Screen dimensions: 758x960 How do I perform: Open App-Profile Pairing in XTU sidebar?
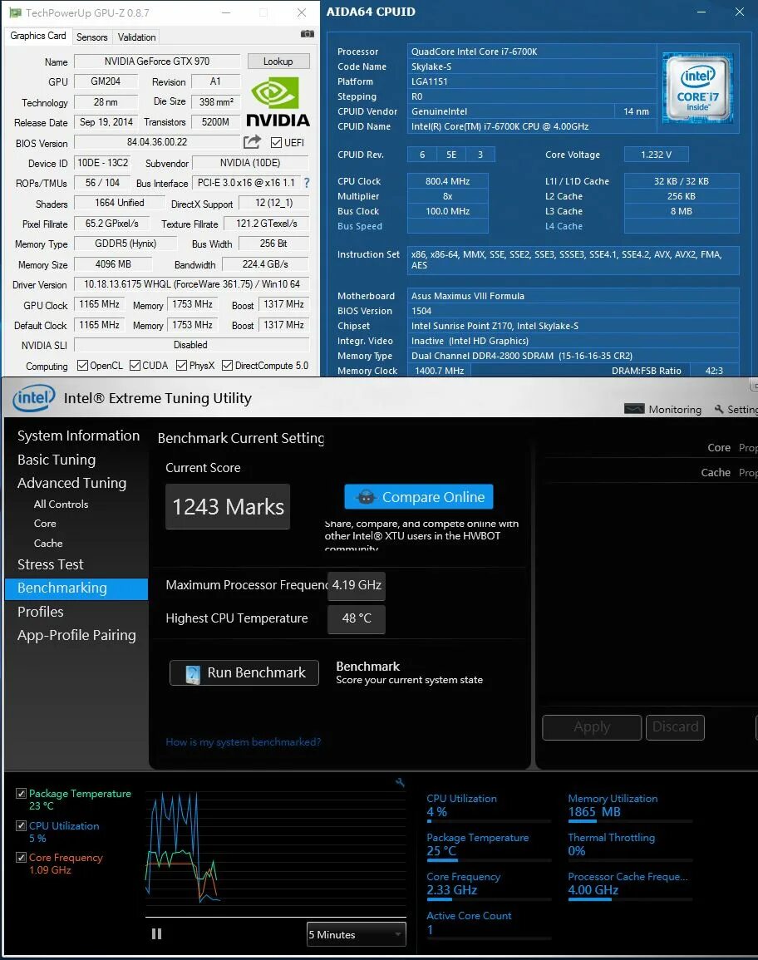76,635
